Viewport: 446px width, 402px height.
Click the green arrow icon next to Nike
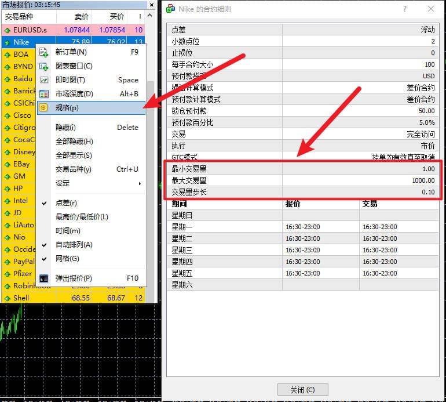8,42
